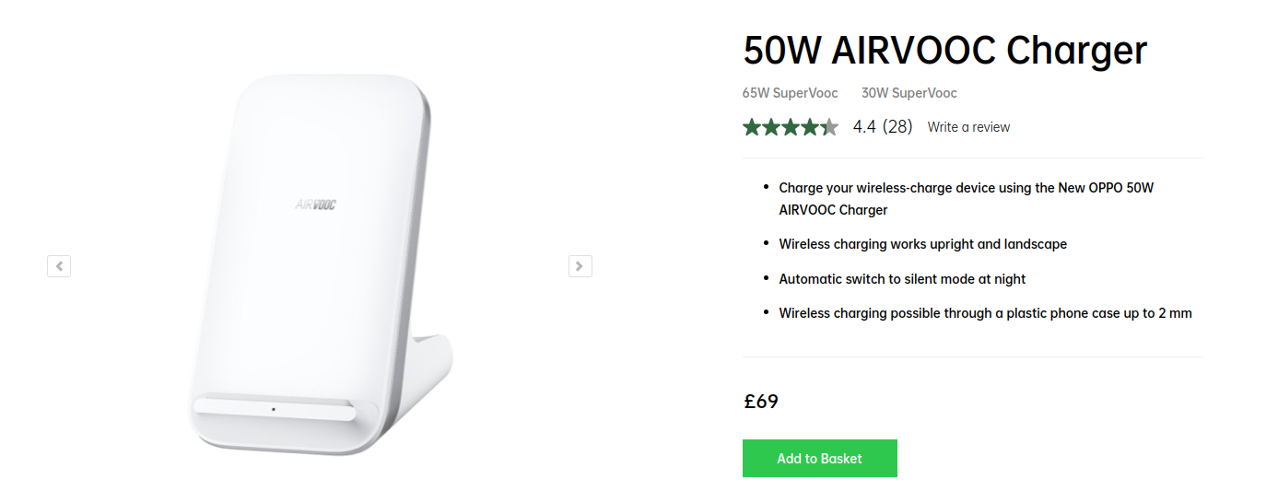The width and height of the screenshot is (1266, 491).
Task: Click the second rating star
Action: [x=771, y=127]
